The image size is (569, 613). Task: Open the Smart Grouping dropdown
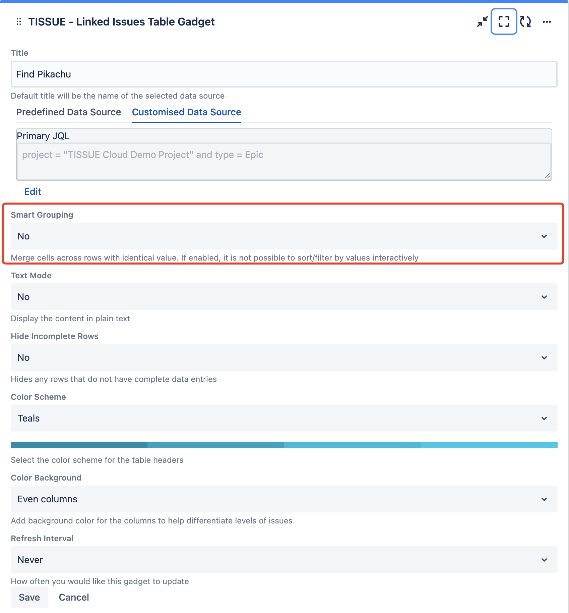[284, 236]
